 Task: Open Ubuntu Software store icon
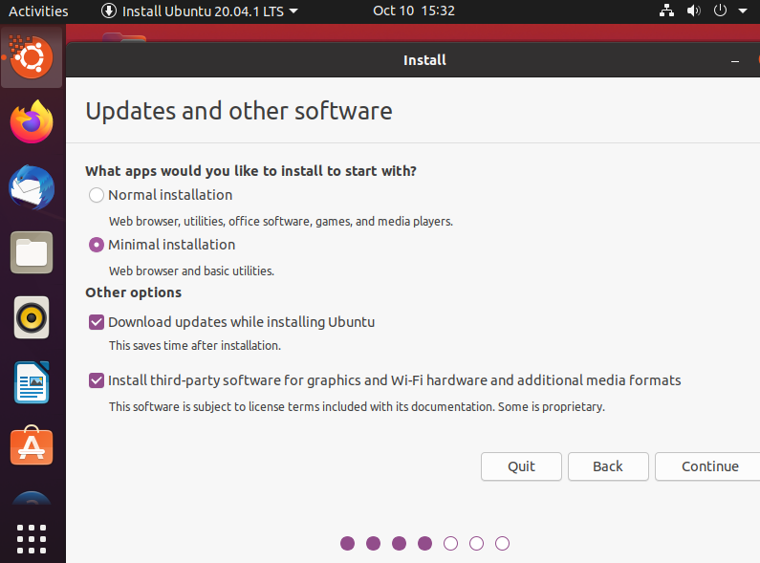[x=32, y=446]
